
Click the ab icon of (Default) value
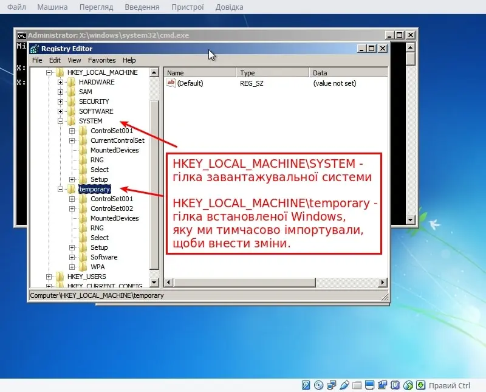tap(171, 83)
